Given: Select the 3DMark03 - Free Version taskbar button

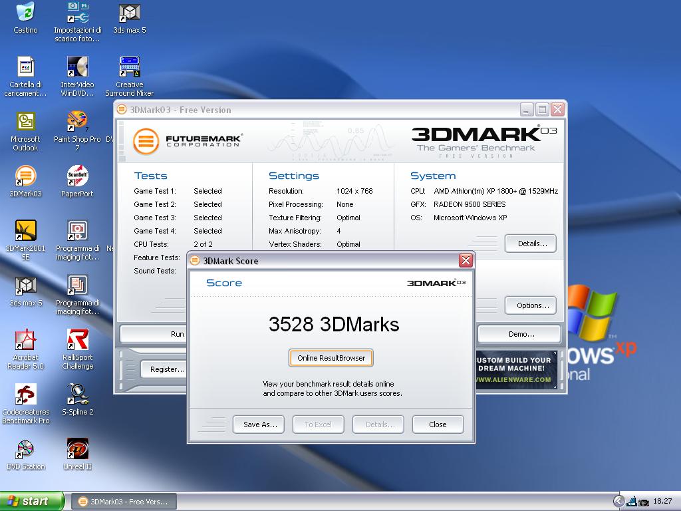Looking at the screenshot, I should pos(124,502).
